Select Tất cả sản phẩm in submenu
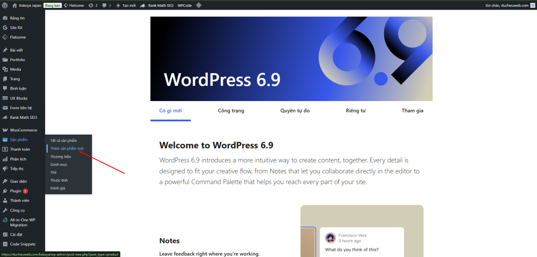The image size is (537, 257). pos(63,140)
